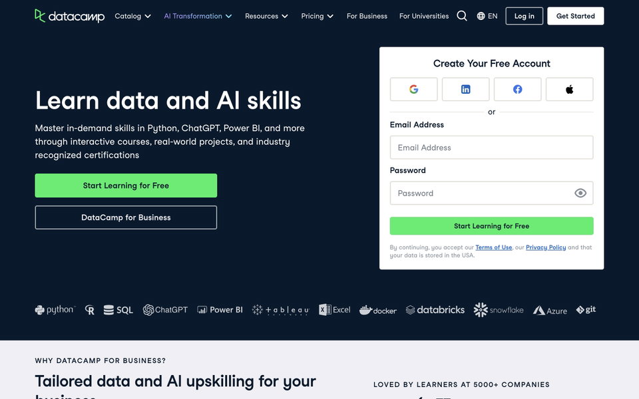639x399 pixels.
Task: Click the Get Started button
Action: coord(575,16)
